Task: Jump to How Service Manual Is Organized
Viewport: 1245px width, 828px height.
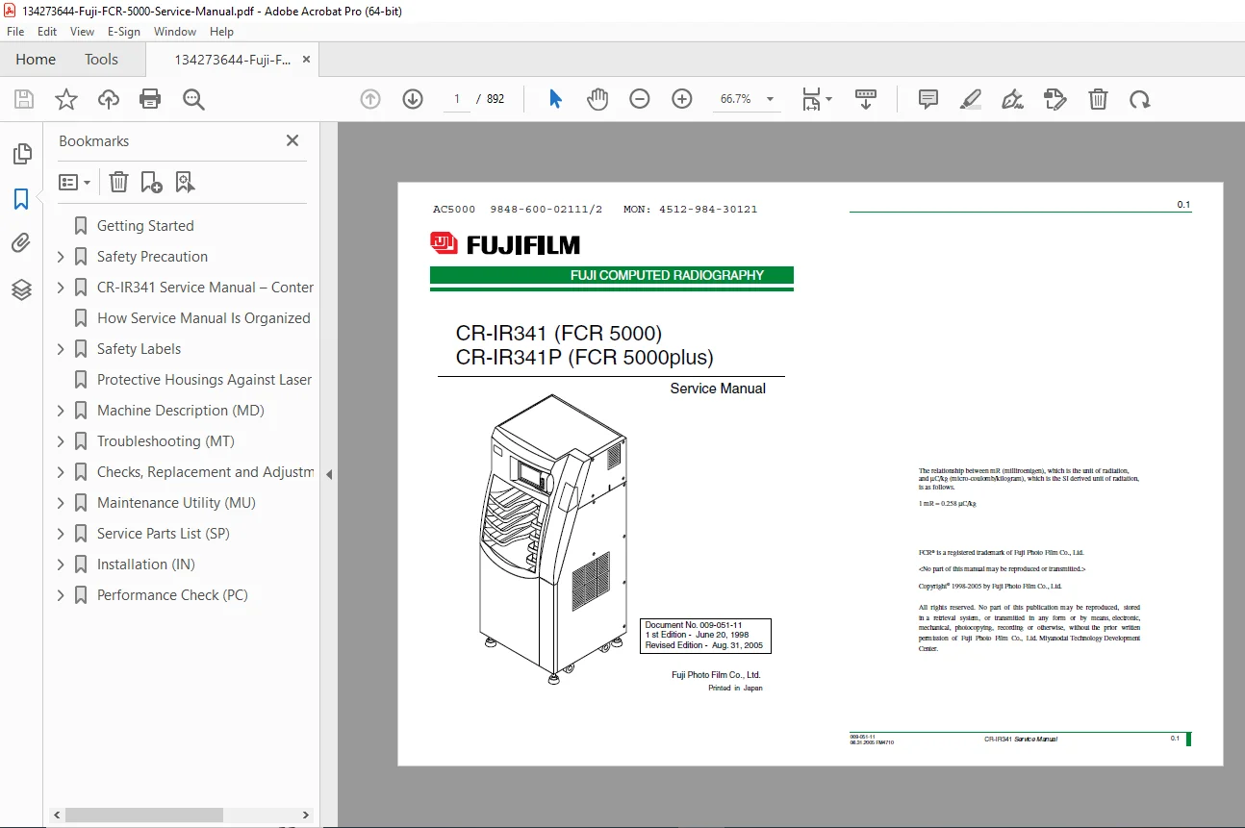Action: point(204,318)
